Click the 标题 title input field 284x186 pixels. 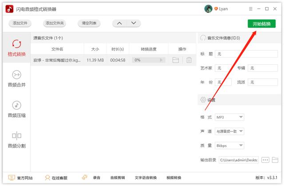click(246, 54)
